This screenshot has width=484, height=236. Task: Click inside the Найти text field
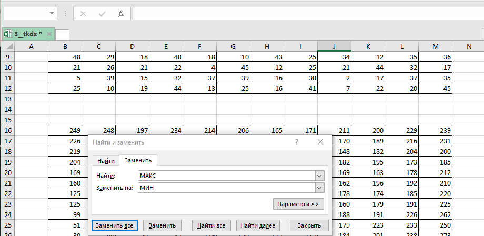(x=225, y=176)
